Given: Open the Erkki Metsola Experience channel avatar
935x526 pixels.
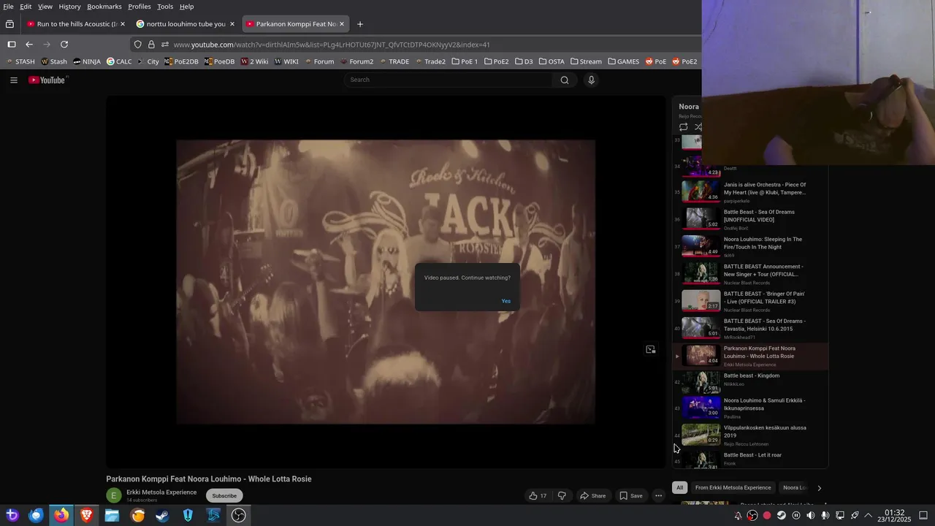Looking at the screenshot, I should click(x=114, y=495).
